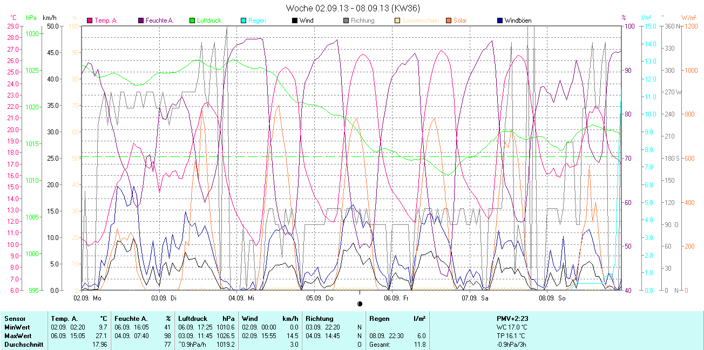
Task: Select the 'Luftdruck' legend label above chart
Action: pyautogui.click(x=209, y=20)
